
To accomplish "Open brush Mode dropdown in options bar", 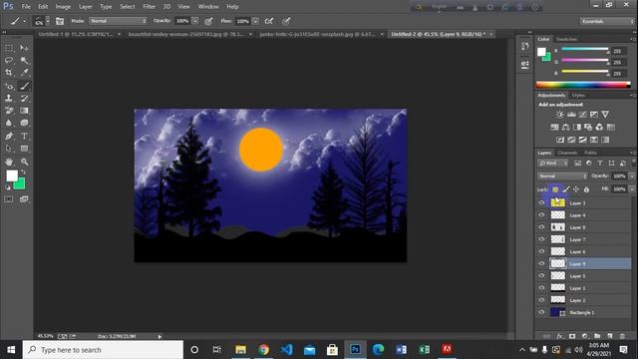I will point(118,21).
